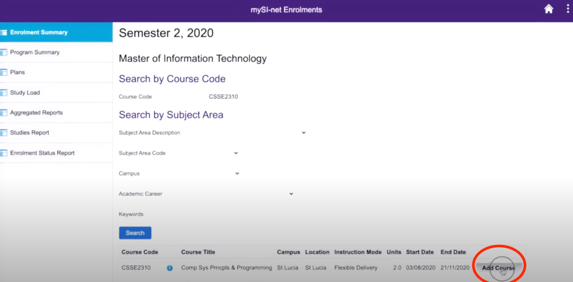Click the Enrolment Summary sidebar icon
573x282 pixels.
coord(4,32)
